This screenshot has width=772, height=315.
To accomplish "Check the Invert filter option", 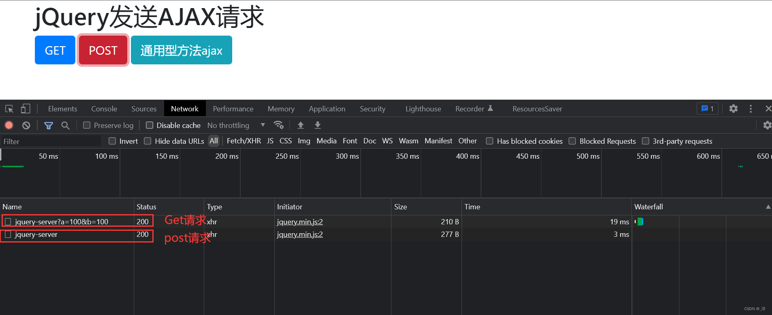I will coord(112,141).
